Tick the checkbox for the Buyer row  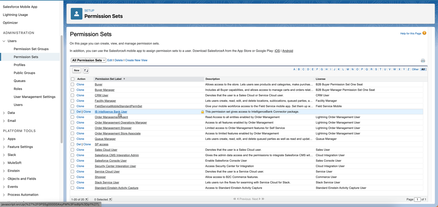72,84
